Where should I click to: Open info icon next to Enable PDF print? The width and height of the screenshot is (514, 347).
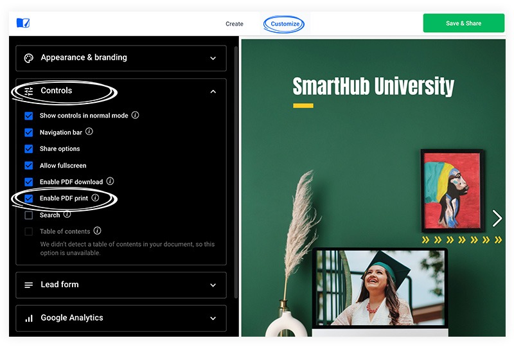(x=95, y=197)
